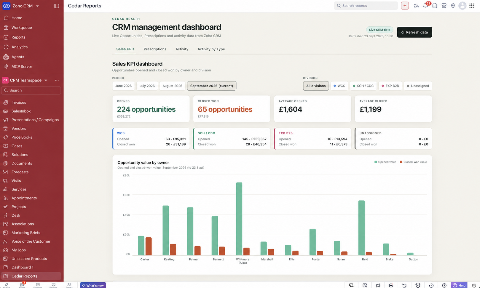480x288 pixels.
Task: Open the settings gear icon
Action: coord(453,6)
